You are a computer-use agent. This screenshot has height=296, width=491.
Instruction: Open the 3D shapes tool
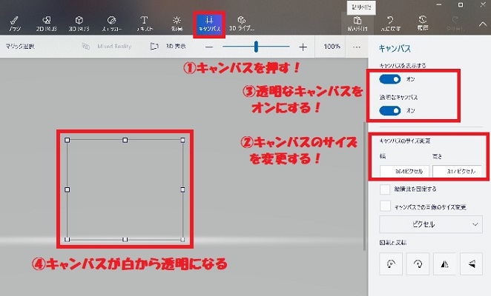[79, 24]
